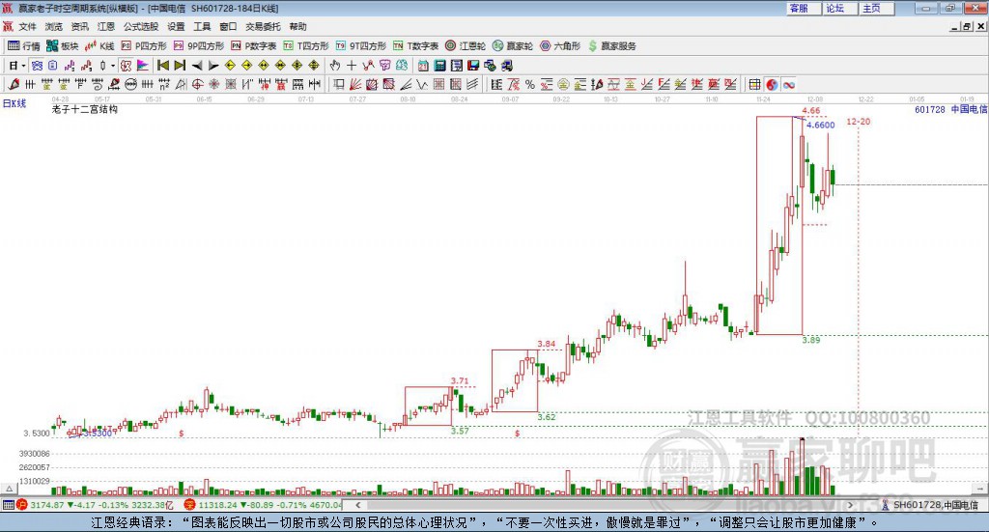Viewport: 989px width, 532px height.
Task: Select the crosshair cursor tool
Action: (x=352, y=66)
